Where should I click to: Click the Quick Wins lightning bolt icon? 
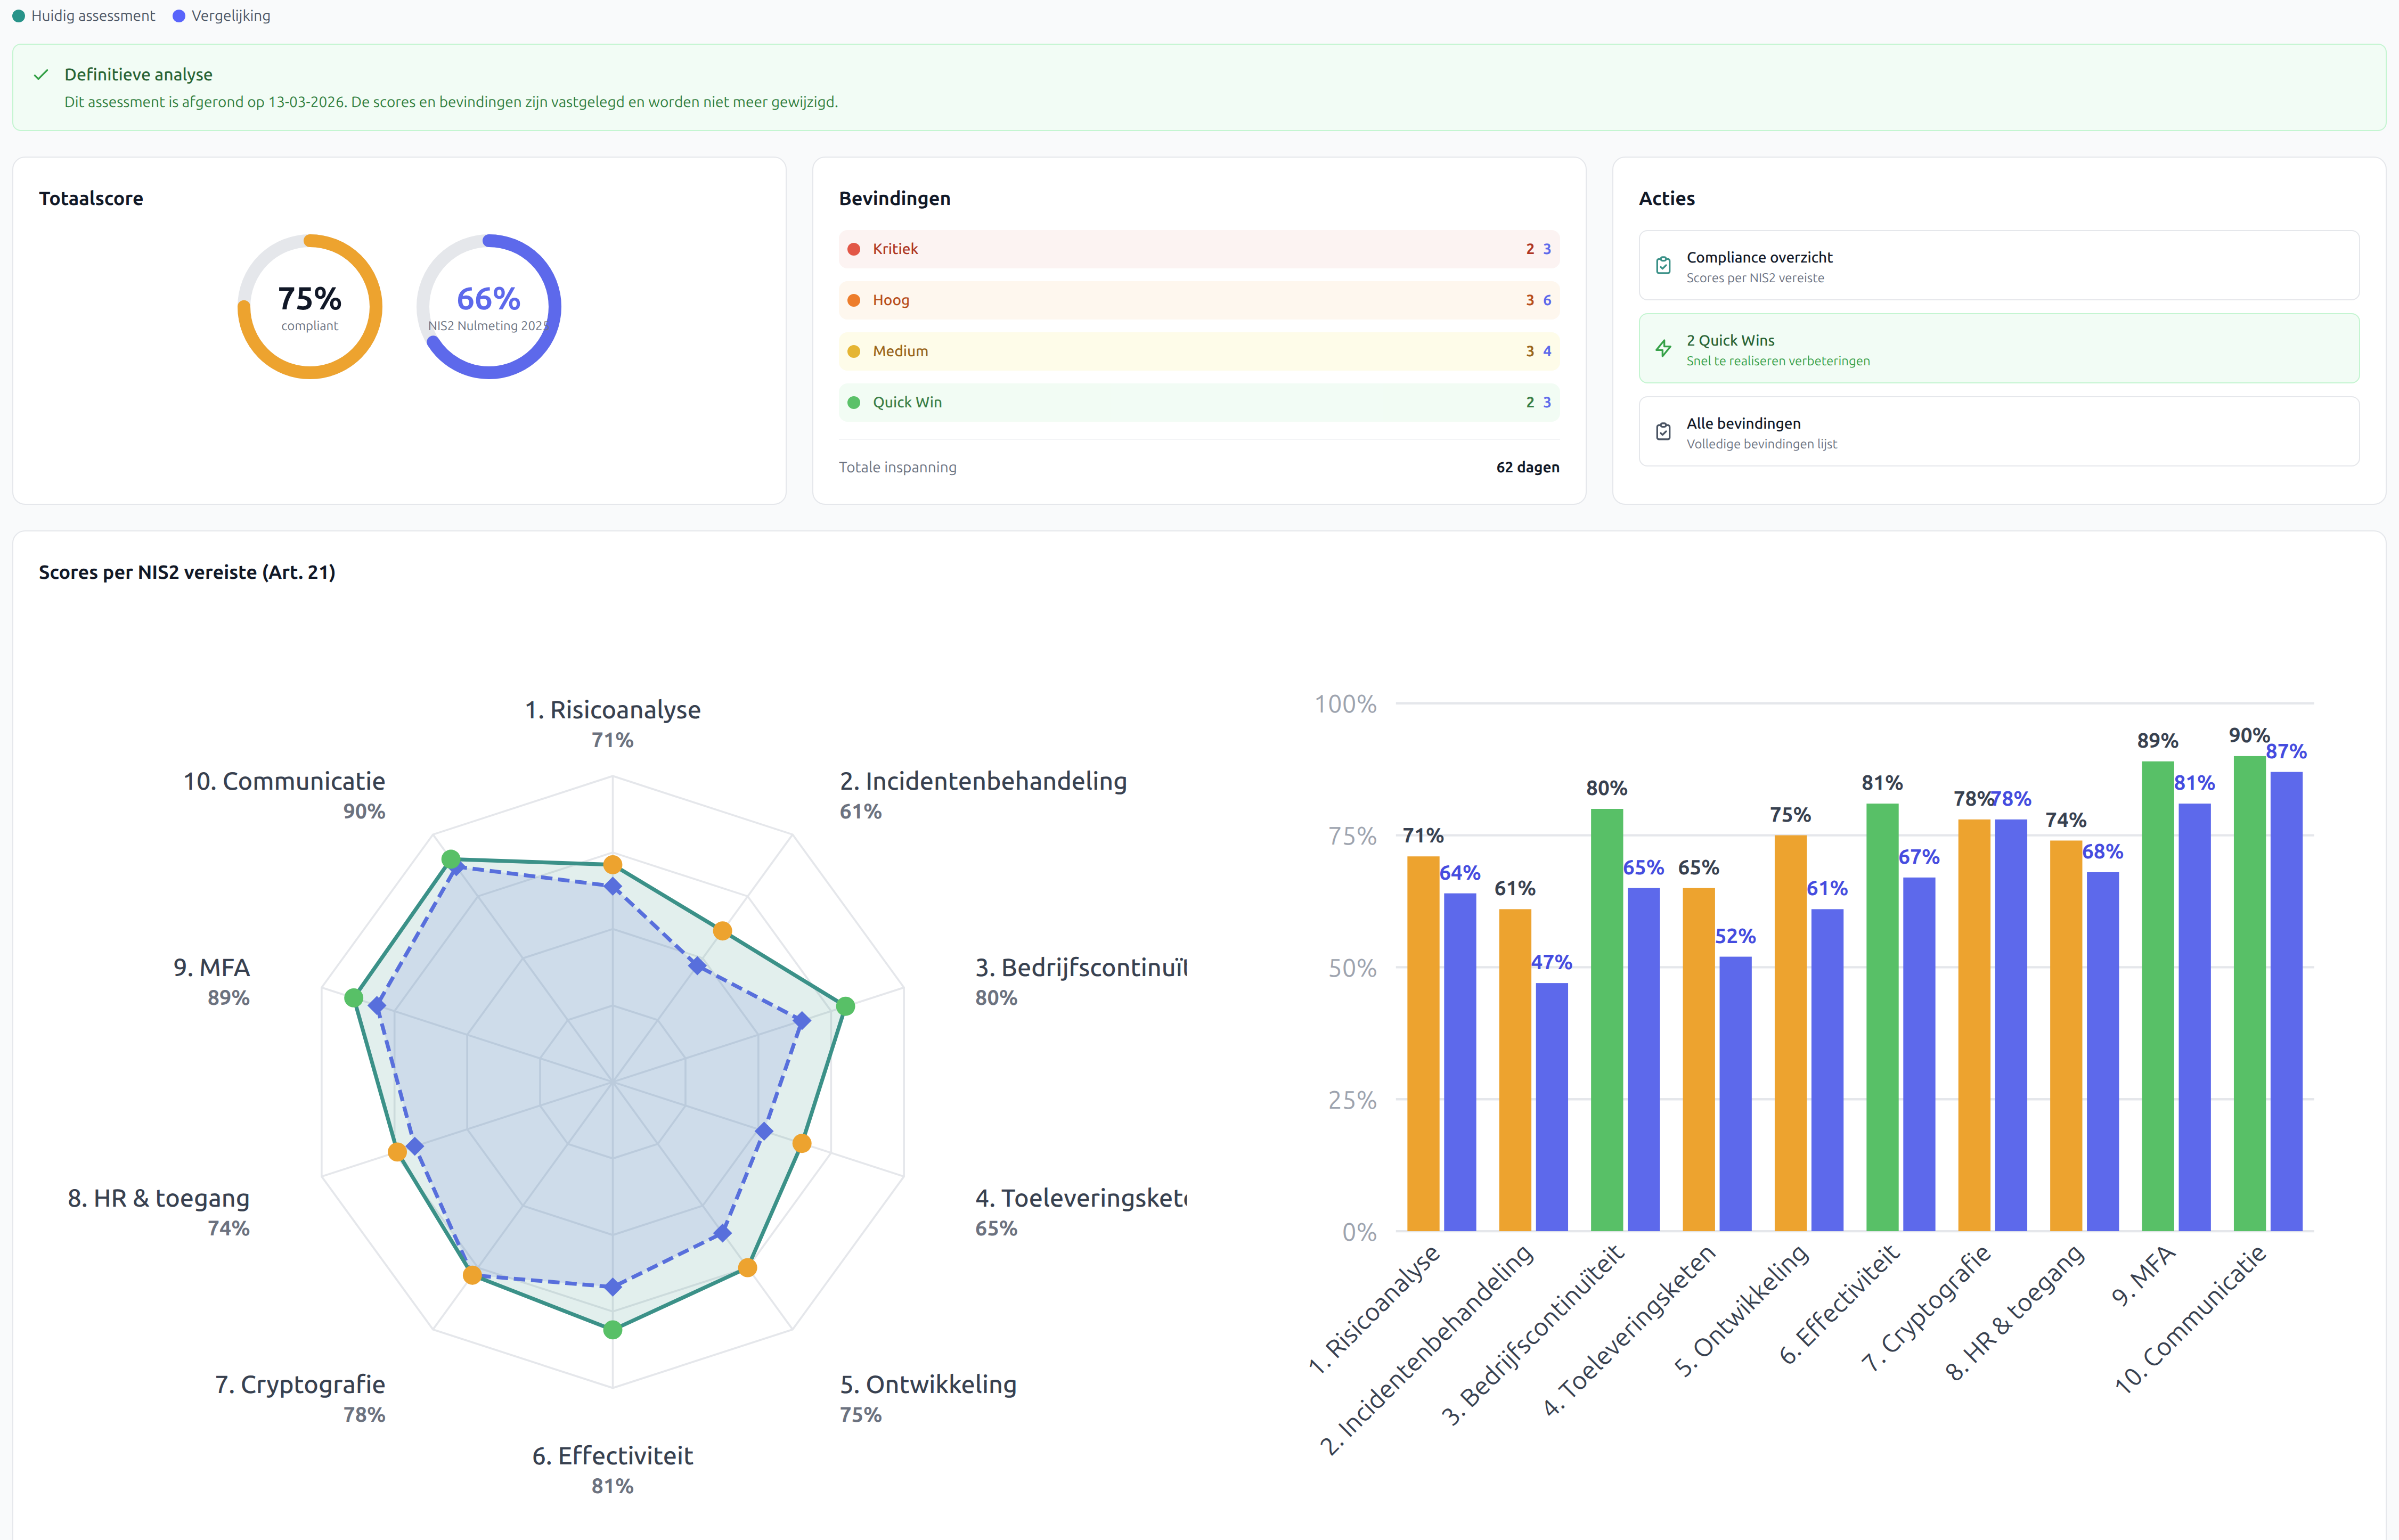point(1663,349)
